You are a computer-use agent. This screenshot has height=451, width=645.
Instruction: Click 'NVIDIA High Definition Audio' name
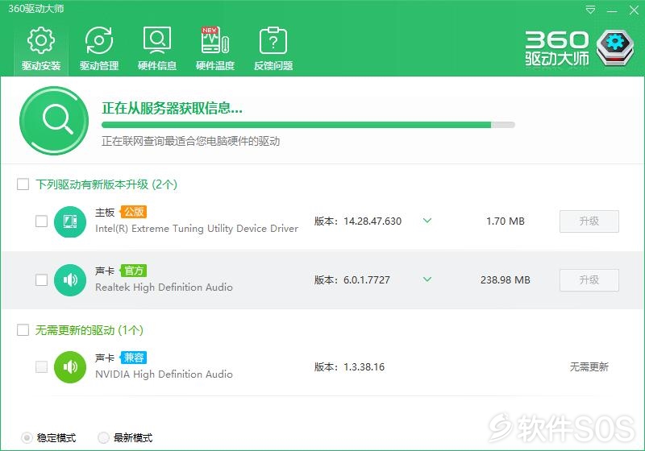(164, 374)
